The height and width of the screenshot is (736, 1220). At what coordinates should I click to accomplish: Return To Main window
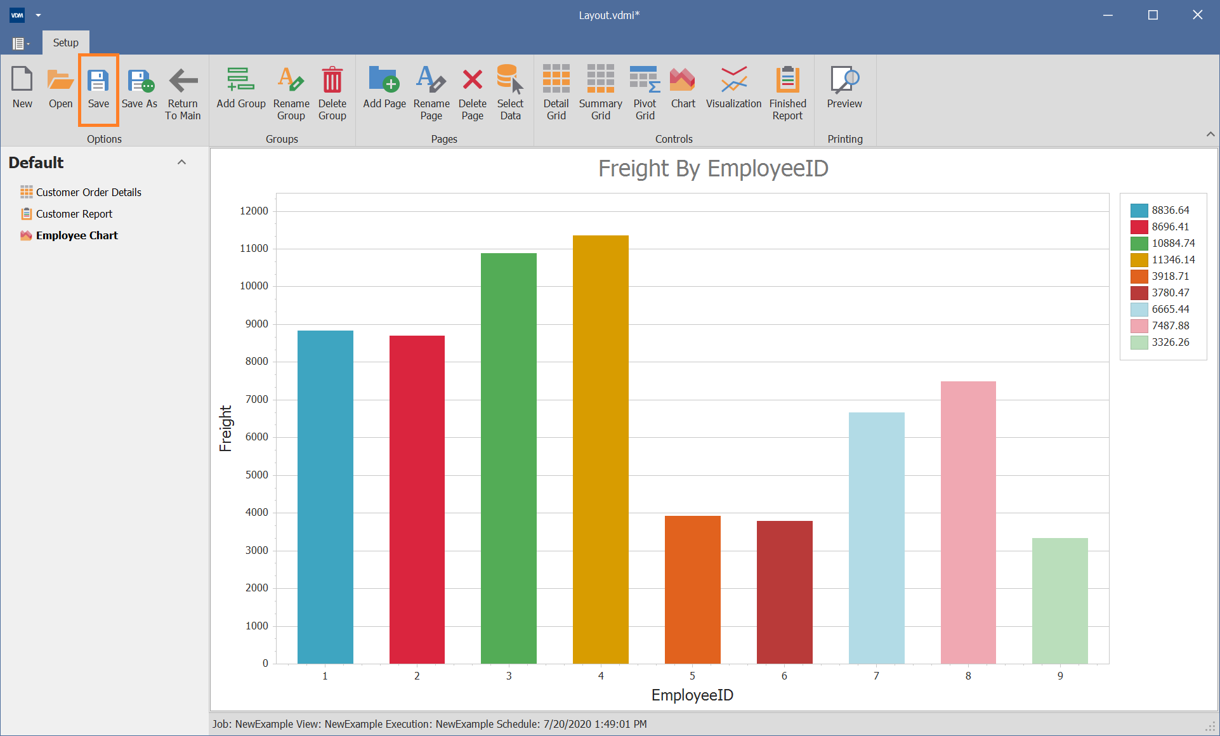(183, 94)
